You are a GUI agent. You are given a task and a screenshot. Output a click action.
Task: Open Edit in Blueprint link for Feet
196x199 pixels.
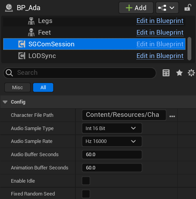pyautogui.click(x=160, y=32)
